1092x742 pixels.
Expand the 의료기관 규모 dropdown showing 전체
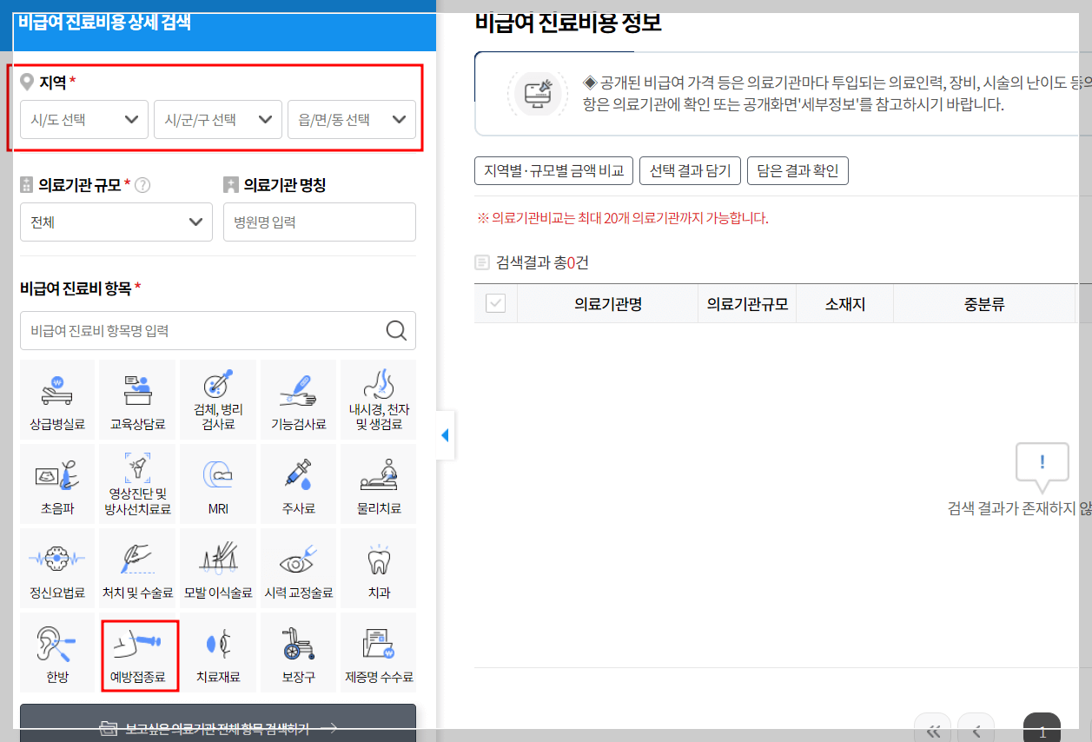point(116,222)
